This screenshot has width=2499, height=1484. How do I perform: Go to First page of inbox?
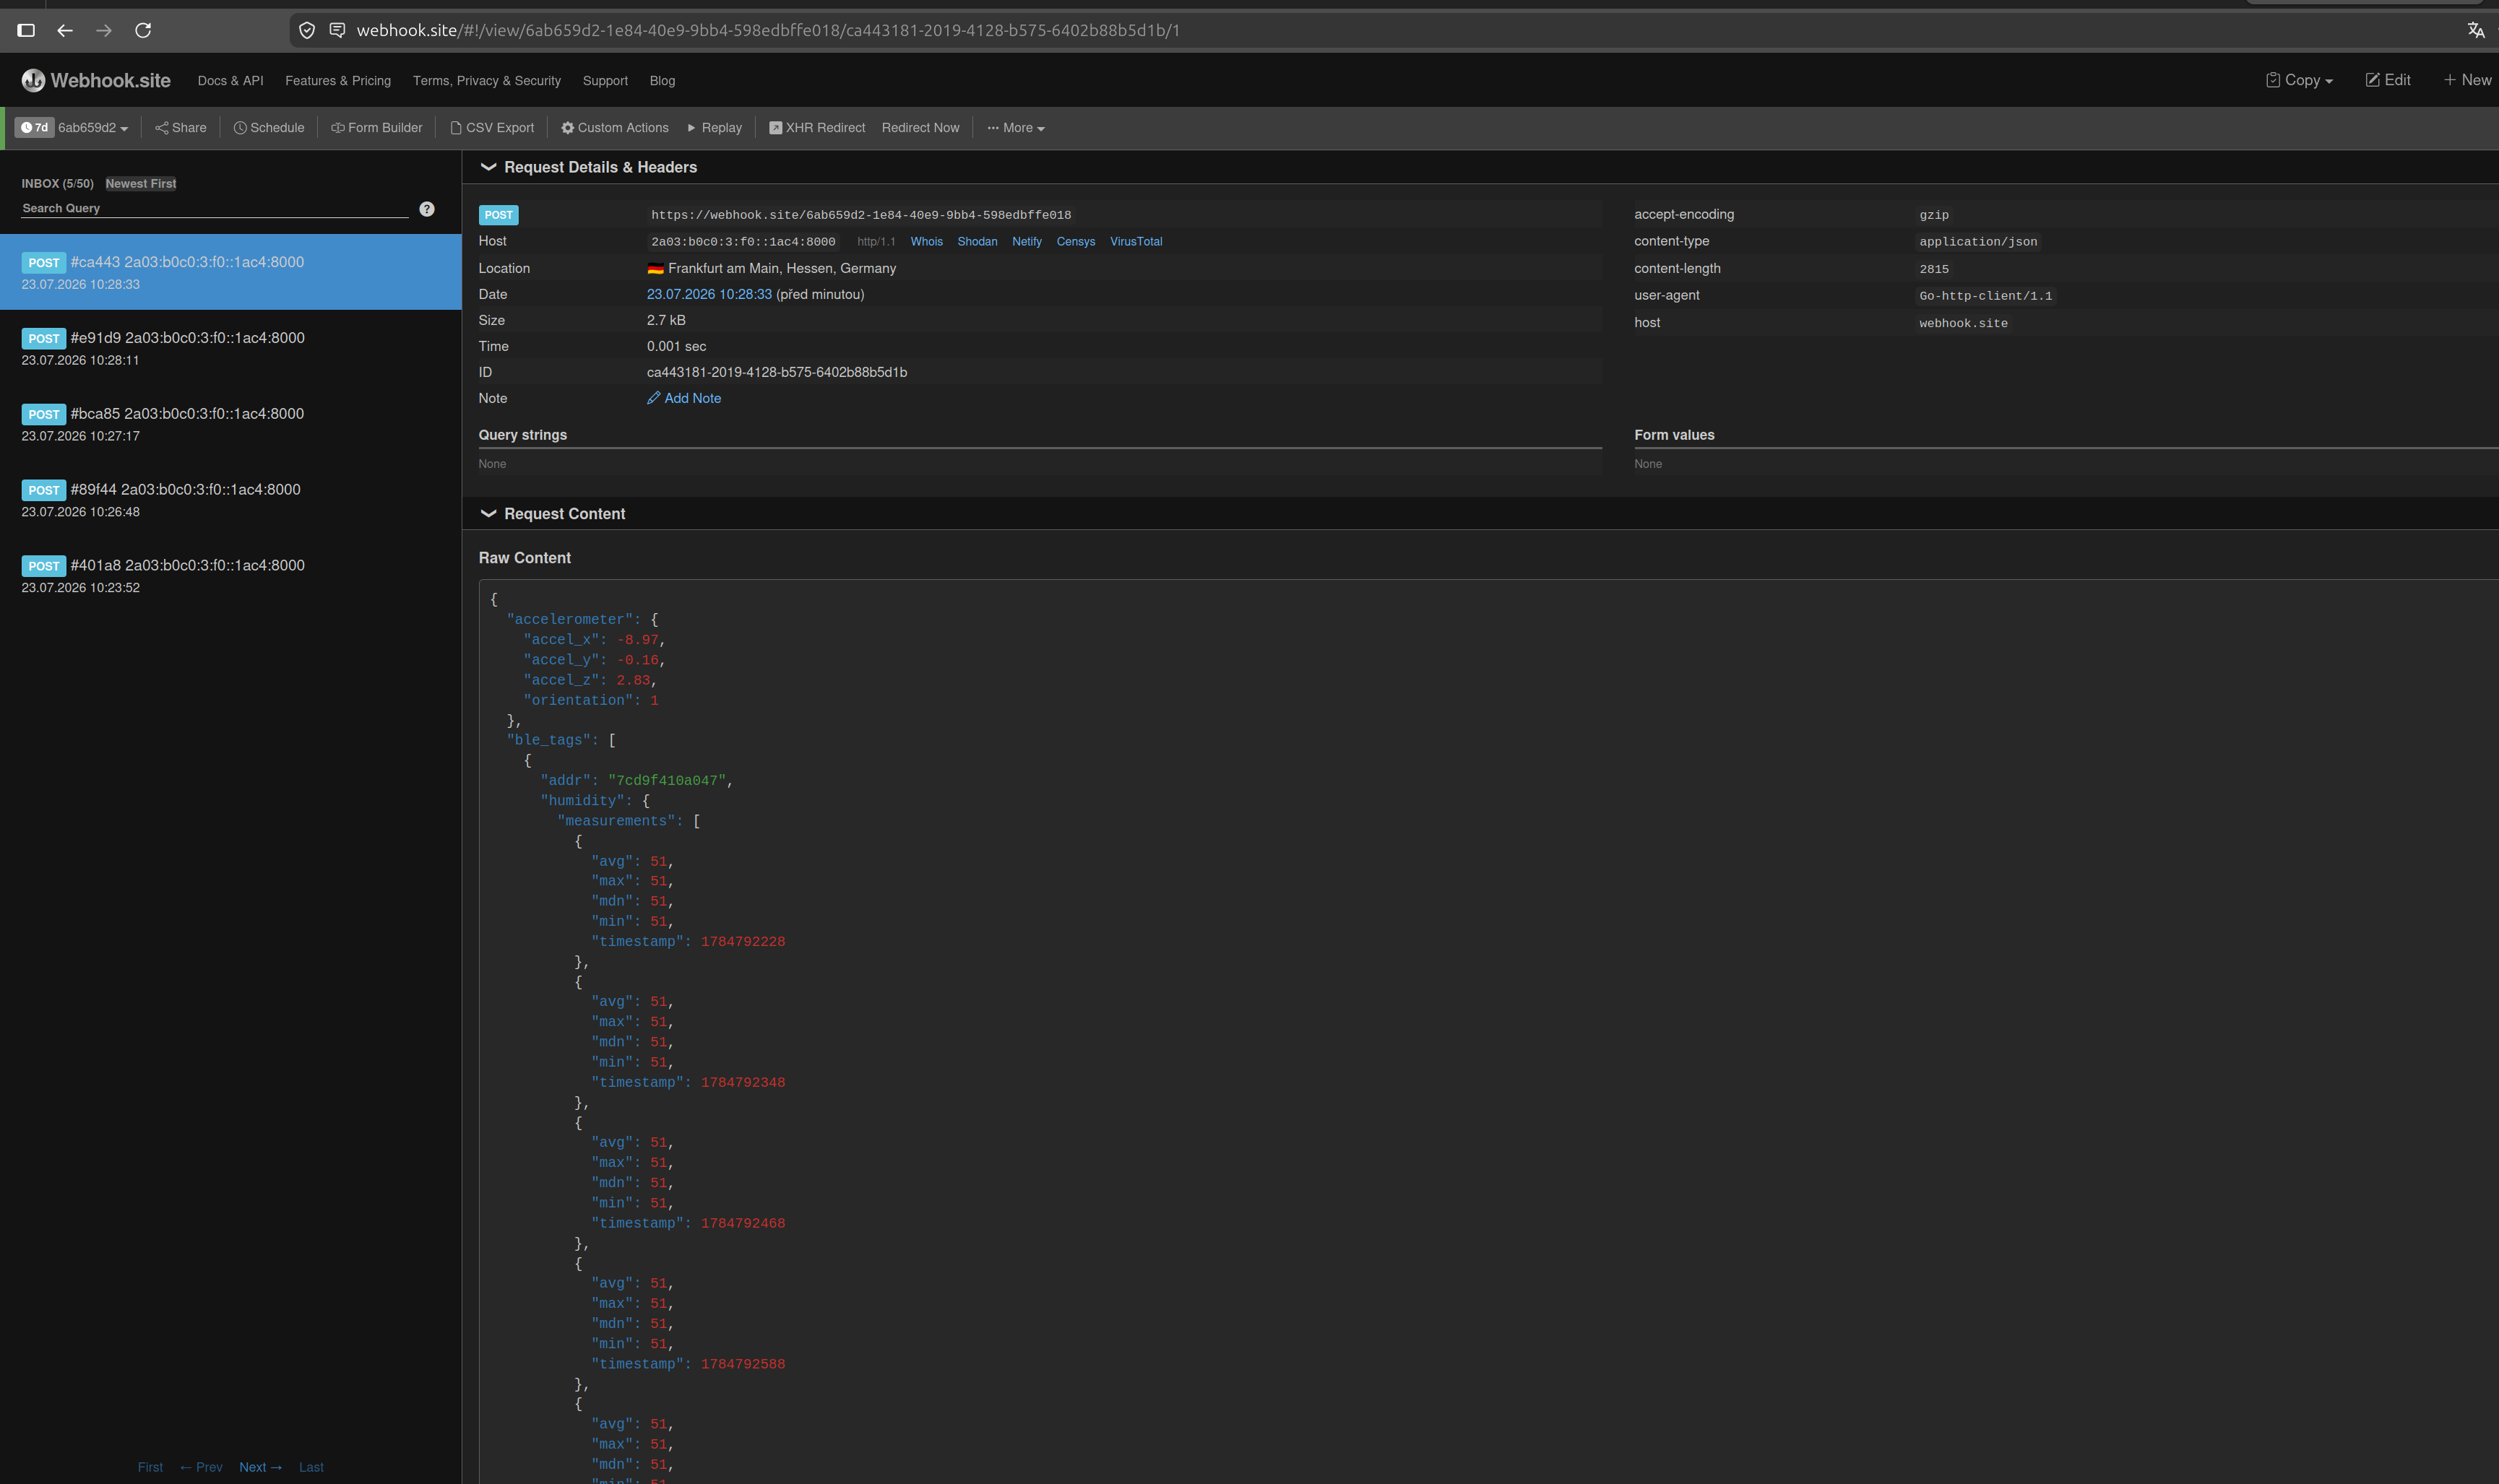point(150,1467)
